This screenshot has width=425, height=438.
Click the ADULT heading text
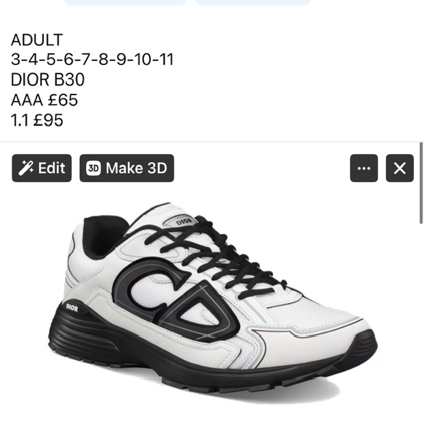(36, 40)
